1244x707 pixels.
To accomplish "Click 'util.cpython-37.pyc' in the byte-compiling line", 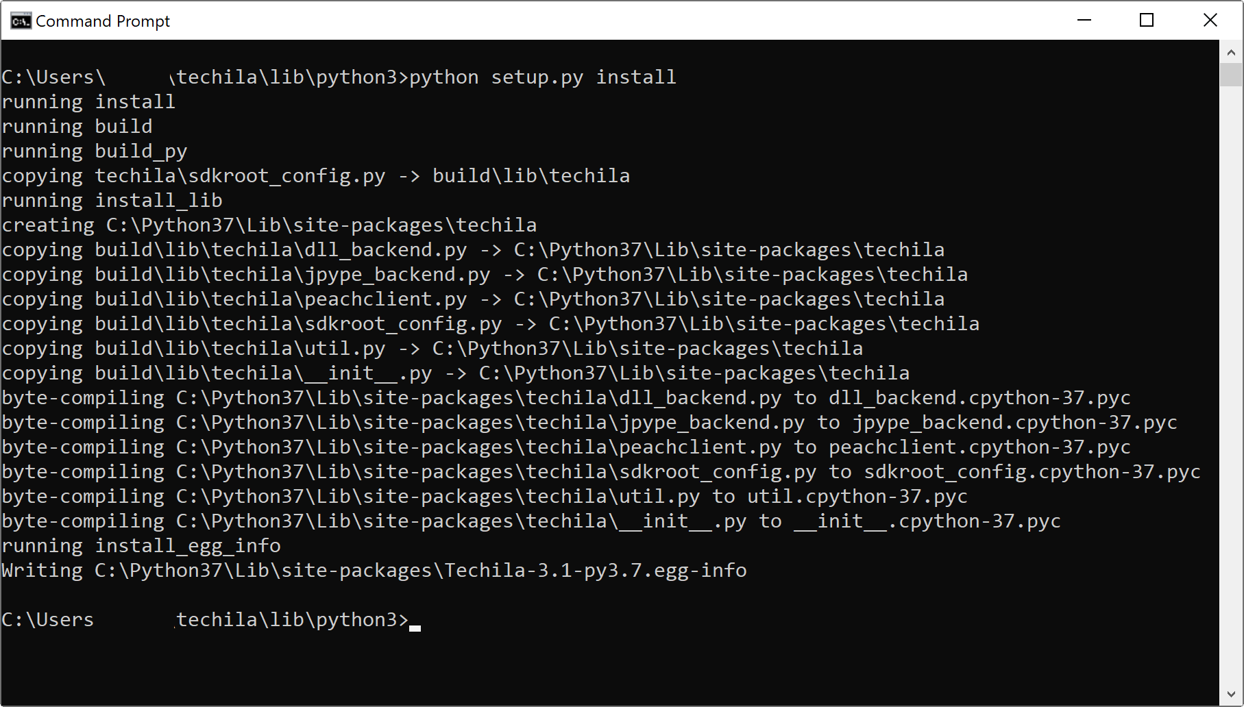I will (857, 497).
